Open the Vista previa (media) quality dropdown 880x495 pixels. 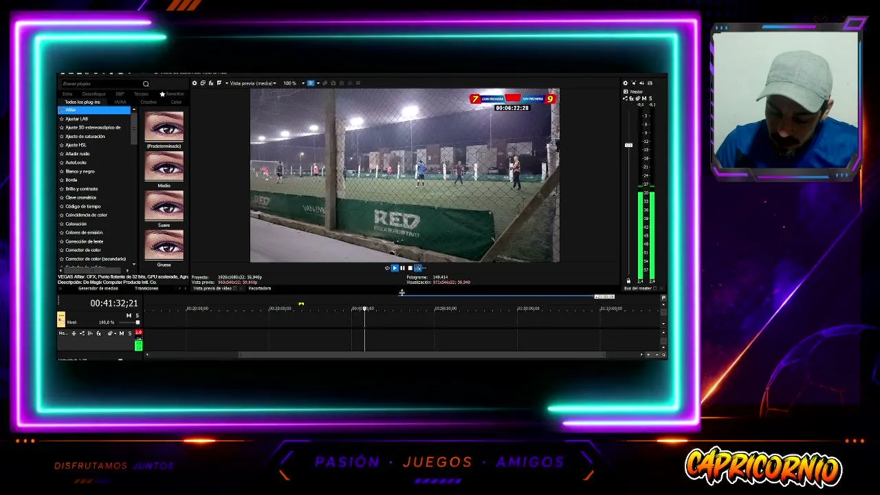pos(253,83)
